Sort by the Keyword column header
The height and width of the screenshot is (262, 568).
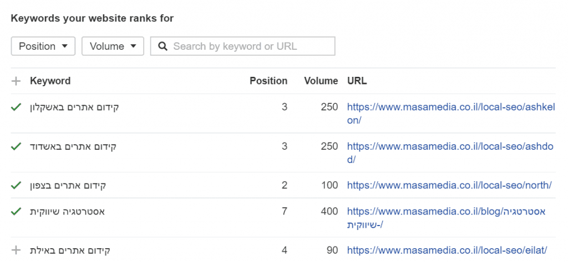coord(50,81)
